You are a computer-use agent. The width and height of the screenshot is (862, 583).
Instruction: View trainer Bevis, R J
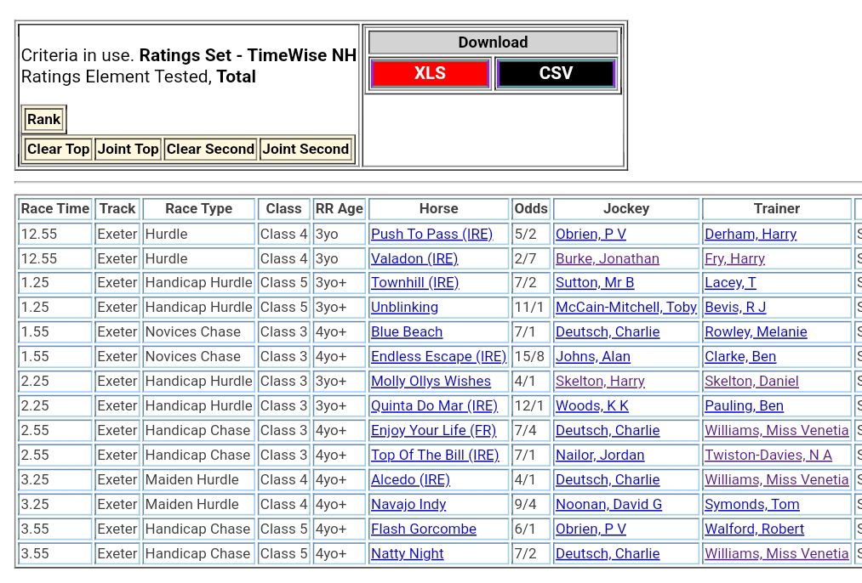(735, 308)
